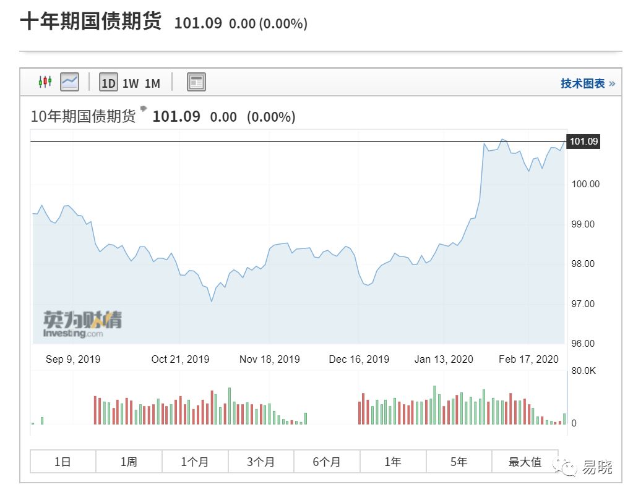Switch to candlestick chart type
The width and height of the screenshot is (633, 495).
click(x=45, y=82)
